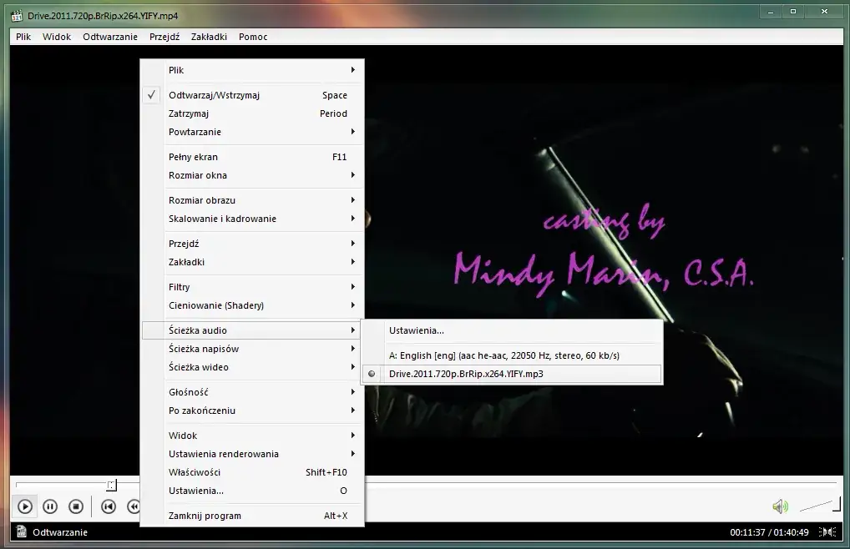Choose Pełny ekran from context menu
This screenshot has width=850, height=549.
(193, 157)
